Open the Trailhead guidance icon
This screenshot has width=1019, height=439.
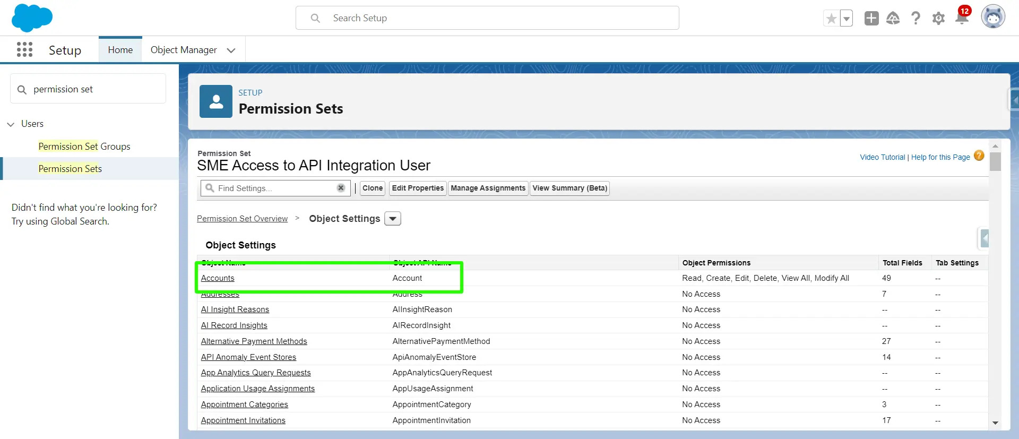893,19
